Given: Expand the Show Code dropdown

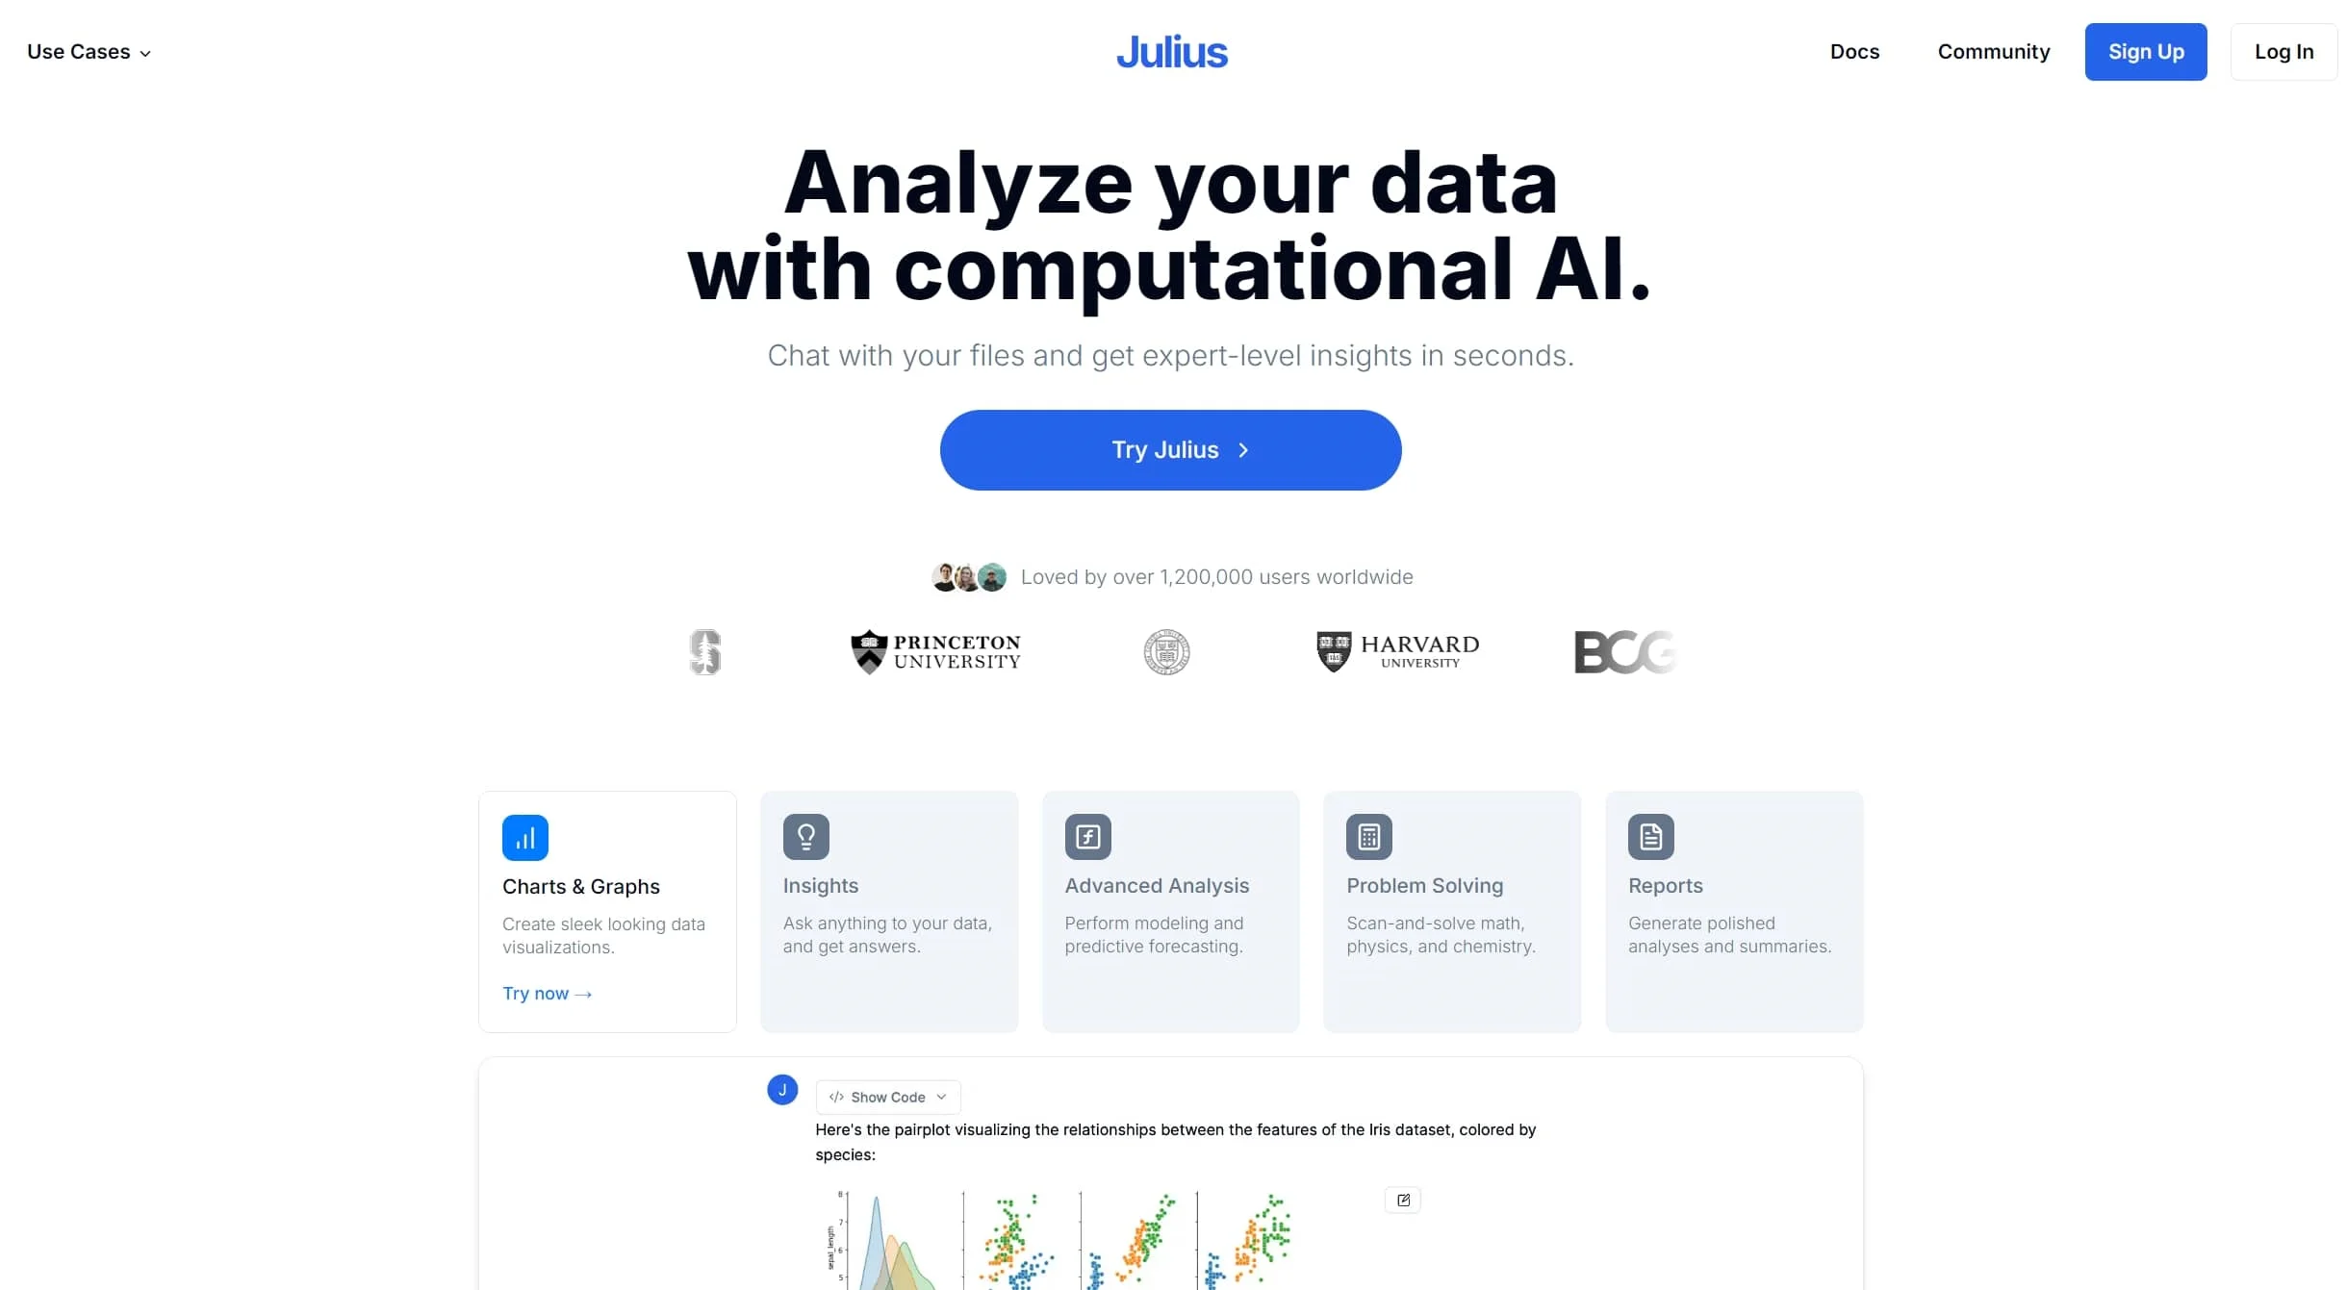Looking at the screenshot, I should (886, 1097).
